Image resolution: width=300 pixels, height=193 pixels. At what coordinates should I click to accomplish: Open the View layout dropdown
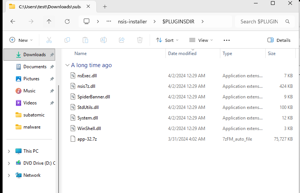(201, 40)
